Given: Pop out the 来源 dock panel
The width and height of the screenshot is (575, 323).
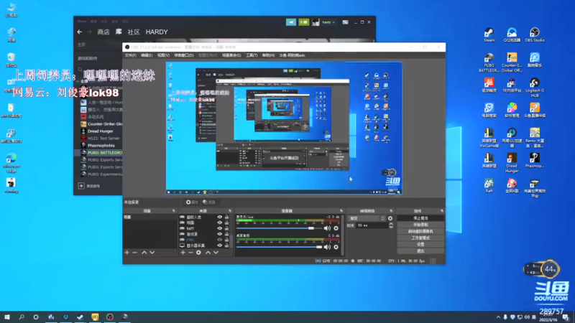Looking at the screenshot, I should (x=230, y=211).
